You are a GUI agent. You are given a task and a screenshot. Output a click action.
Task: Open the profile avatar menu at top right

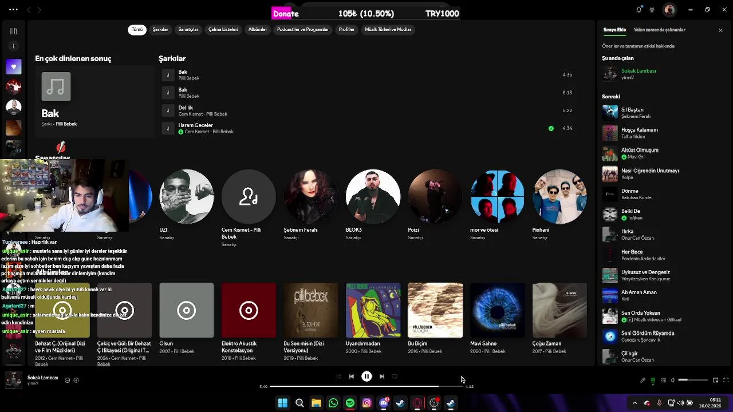tap(669, 10)
